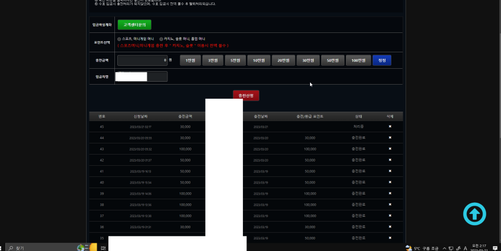This screenshot has height=251, width=501.
Task: Focus the 충전금액 amount input field
Action: click(143, 60)
